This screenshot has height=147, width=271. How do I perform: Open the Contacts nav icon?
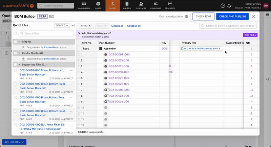pos(141,6)
